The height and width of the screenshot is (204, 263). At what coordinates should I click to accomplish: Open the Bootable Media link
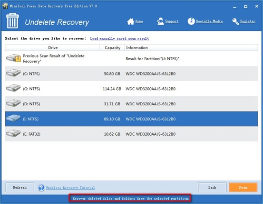(x=209, y=21)
